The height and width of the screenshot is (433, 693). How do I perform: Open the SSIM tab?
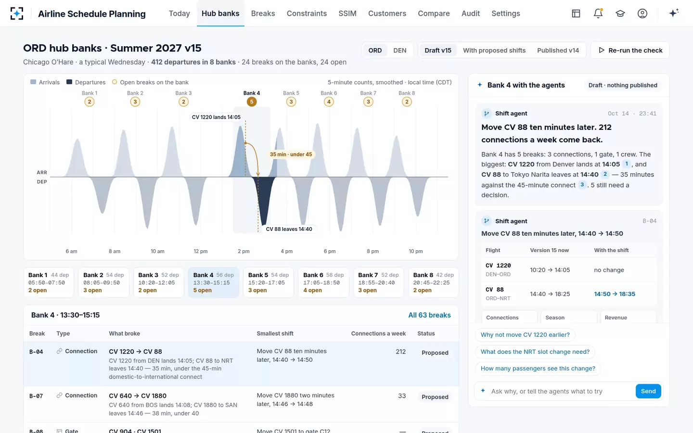pyautogui.click(x=347, y=13)
